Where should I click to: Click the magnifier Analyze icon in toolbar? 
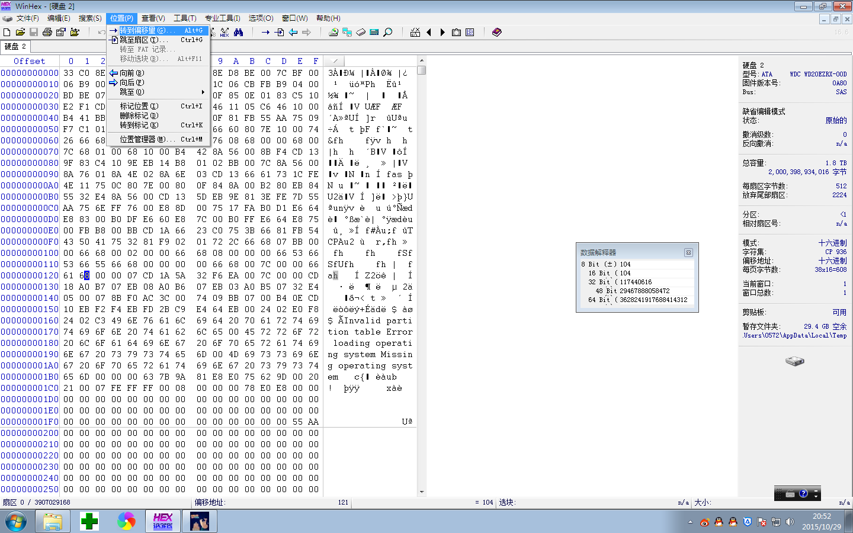click(388, 32)
